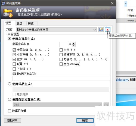The width and height of the screenshot is (136, 126).
Task: Click the 同时包括下列字符 text field
Action: click(x=61, y=78)
